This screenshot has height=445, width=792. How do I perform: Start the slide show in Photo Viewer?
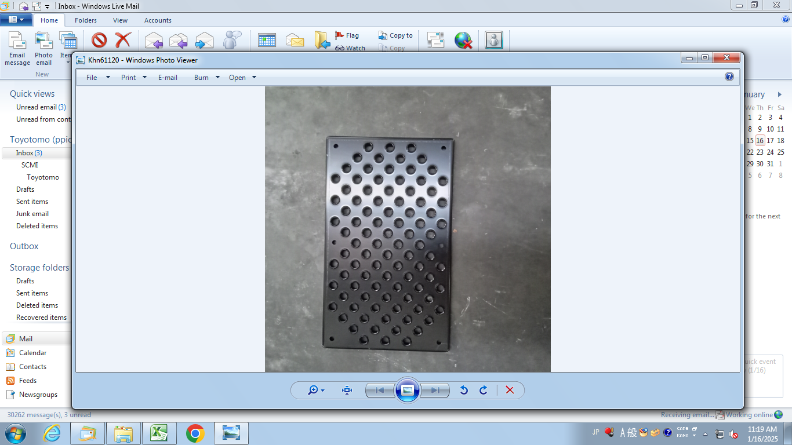pos(407,390)
